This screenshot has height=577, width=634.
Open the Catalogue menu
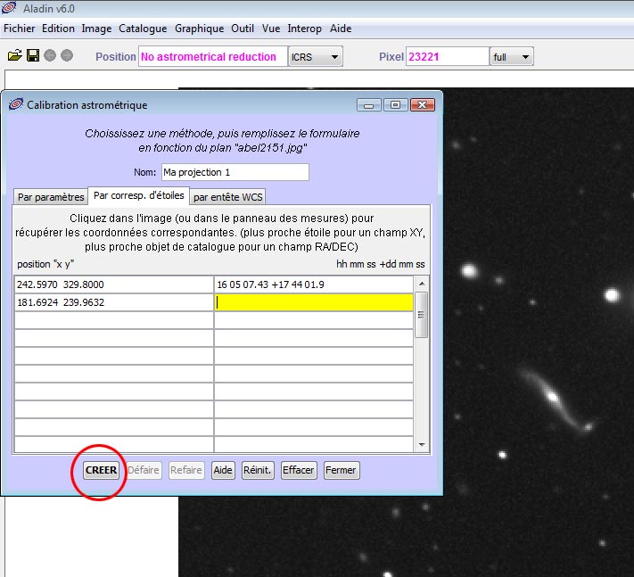pos(143,29)
